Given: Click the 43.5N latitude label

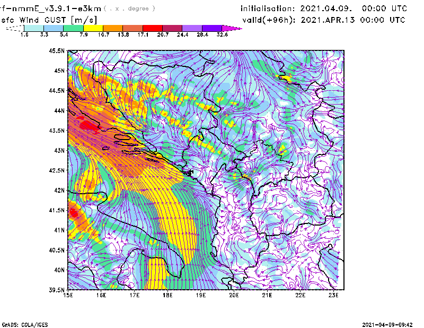Looking at the screenshot, I should click(x=57, y=131).
